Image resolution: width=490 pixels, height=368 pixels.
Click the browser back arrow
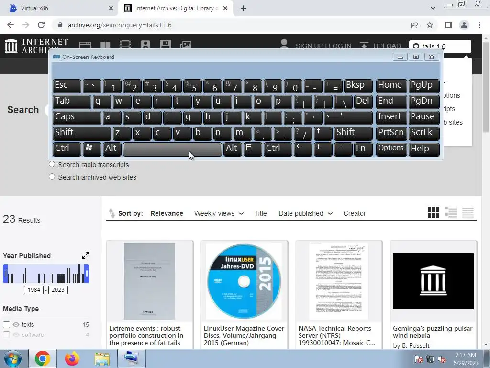[11, 25]
